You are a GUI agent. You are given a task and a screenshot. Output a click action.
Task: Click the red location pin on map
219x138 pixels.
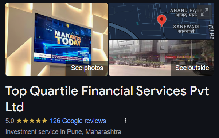click(x=161, y=20)
